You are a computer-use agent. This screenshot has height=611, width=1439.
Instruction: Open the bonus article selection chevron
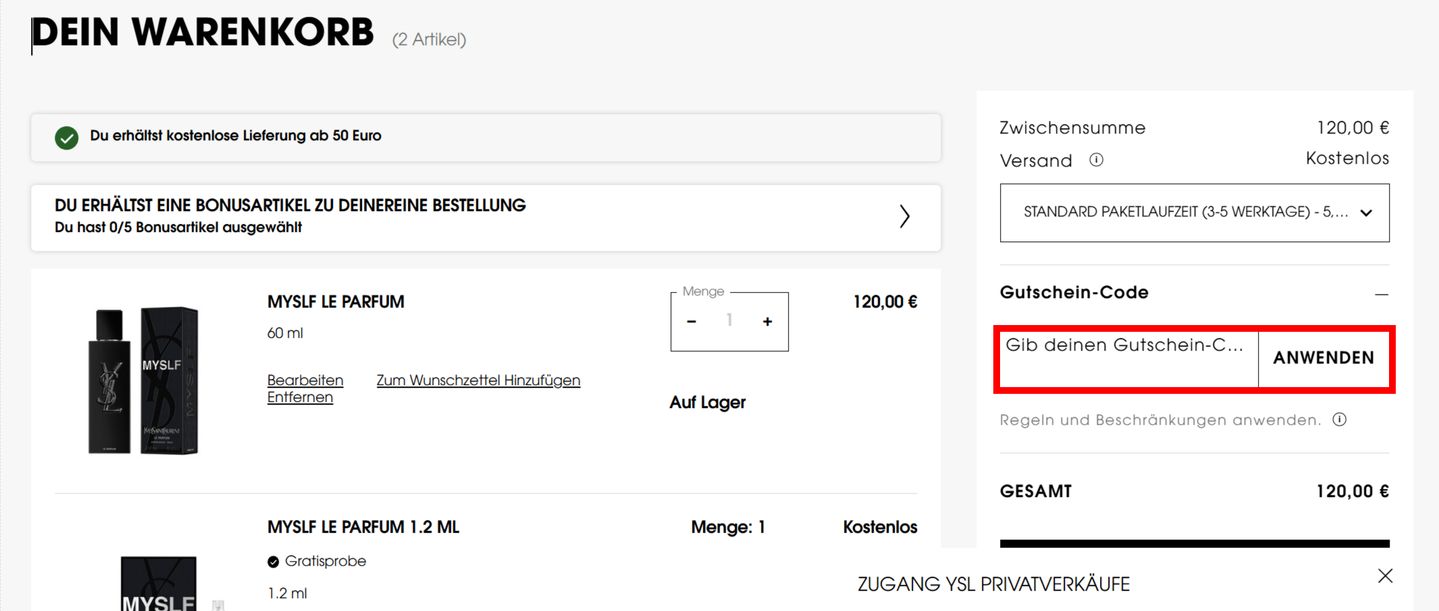pyautogui.click(x=905, y=216)
